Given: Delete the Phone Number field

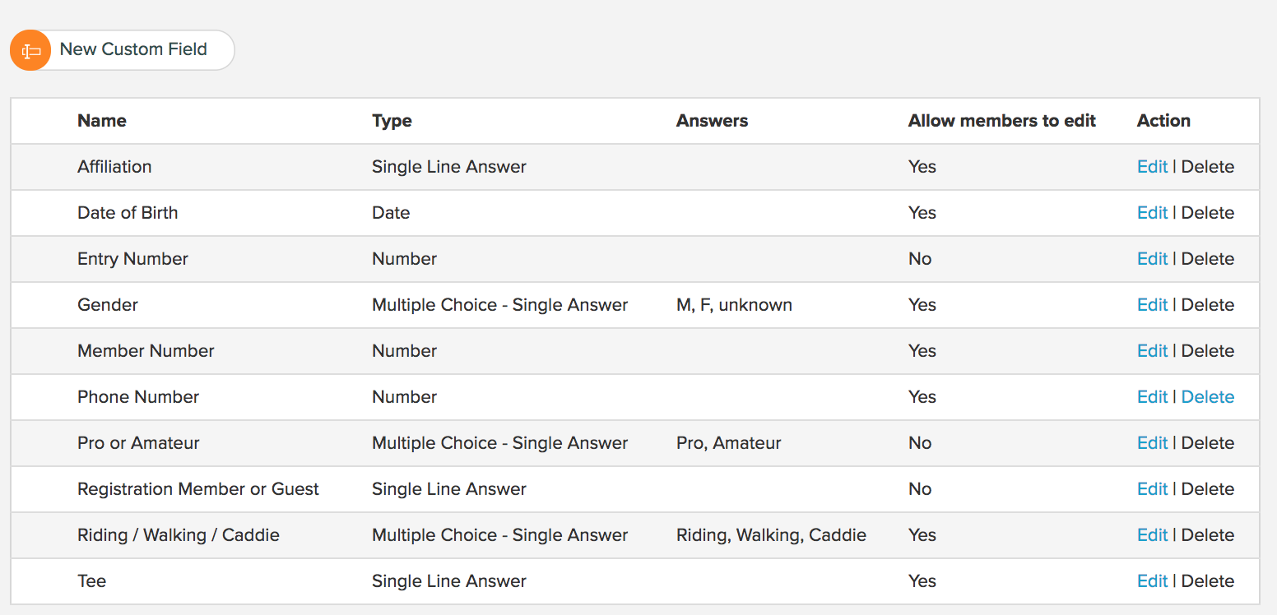Looking at the screenshot, I should tap(1208, 397).
